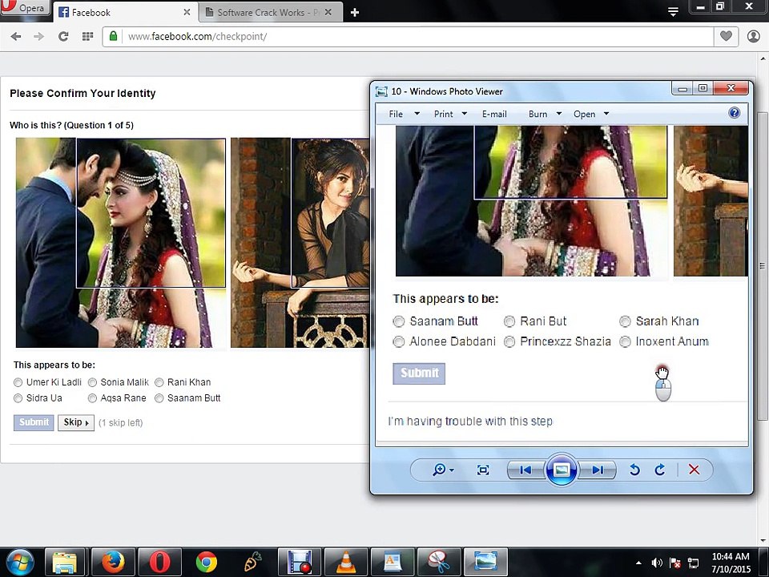Viewport: 769px width, 577px height.
Task: Close the Software Crack Works tab
Action: pyautogui.click(x=328, y=12)
